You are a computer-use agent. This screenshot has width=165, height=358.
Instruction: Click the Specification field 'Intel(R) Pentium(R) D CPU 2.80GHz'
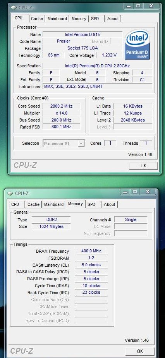97,66
